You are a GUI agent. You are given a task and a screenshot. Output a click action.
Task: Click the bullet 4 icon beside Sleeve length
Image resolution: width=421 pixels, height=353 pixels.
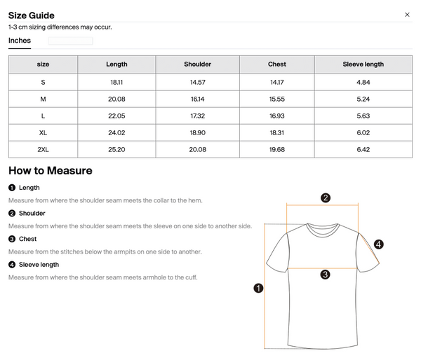tap(12, 265)
